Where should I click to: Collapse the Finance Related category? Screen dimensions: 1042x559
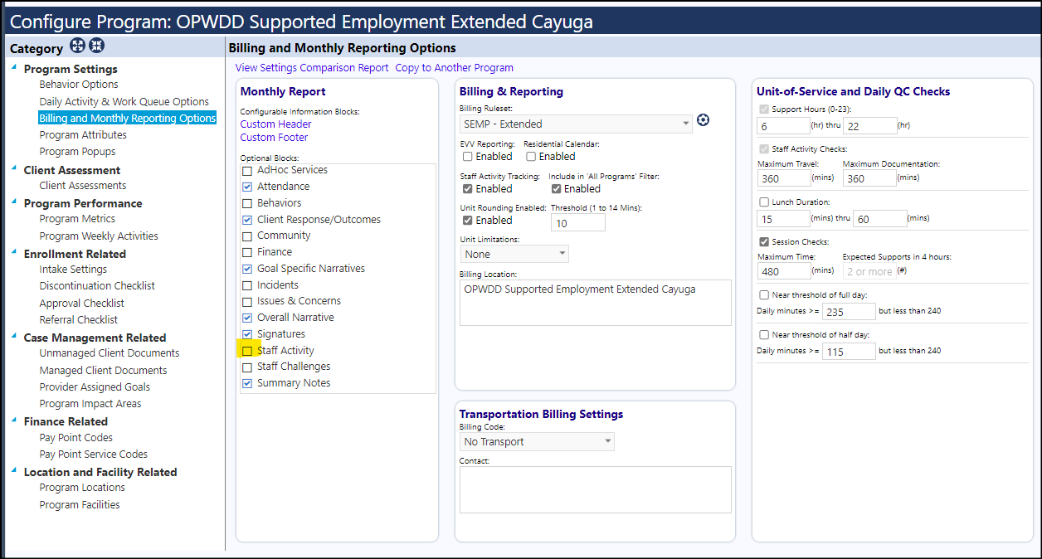(14, 420)
